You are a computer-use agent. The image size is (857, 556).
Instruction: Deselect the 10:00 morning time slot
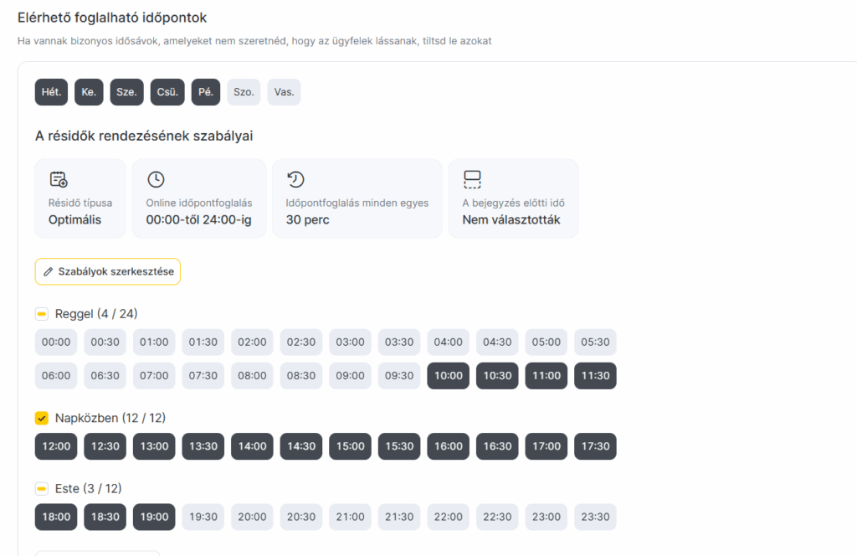448,376
